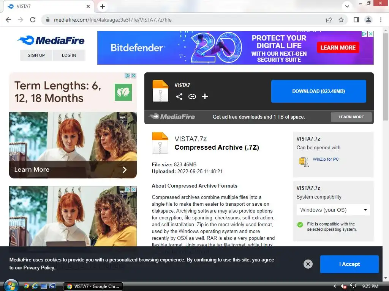Click the WinZip icon

[304, 161]
